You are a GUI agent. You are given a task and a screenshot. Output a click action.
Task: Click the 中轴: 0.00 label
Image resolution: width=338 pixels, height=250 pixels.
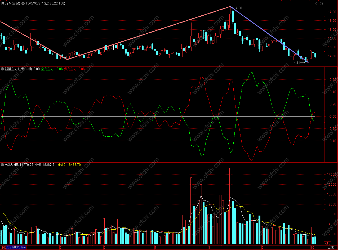(33, 69)
